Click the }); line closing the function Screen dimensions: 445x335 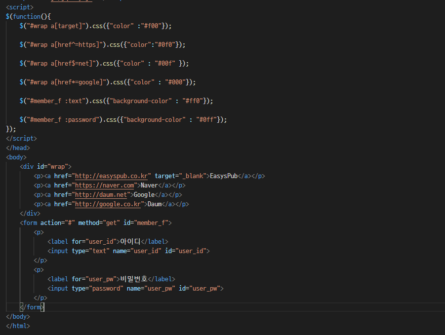11,129
